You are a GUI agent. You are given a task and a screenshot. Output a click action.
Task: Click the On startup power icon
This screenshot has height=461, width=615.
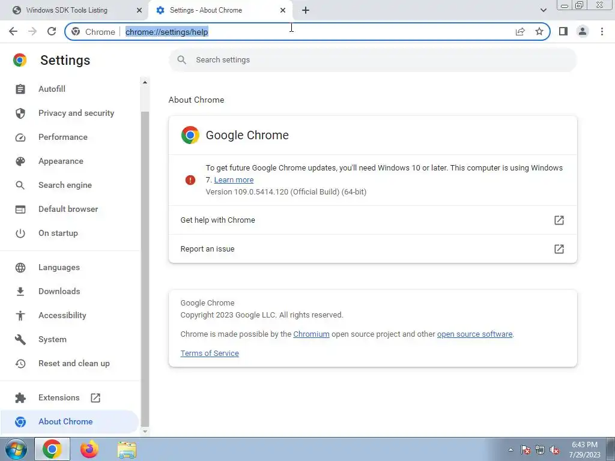click(20, 234)
